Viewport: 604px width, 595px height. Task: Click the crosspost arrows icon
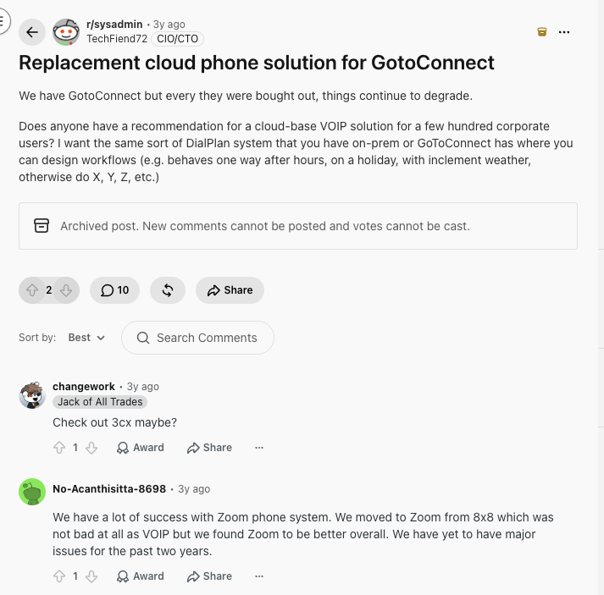point(168,290)
